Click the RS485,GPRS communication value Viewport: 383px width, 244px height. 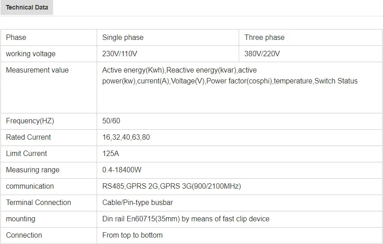172,186
